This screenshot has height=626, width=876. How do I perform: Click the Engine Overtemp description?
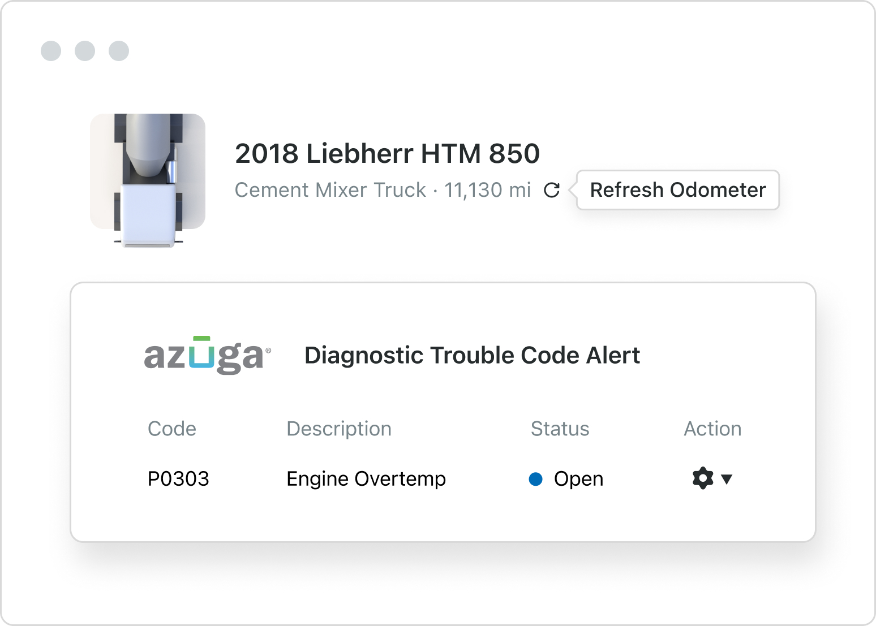coord(366,479)
